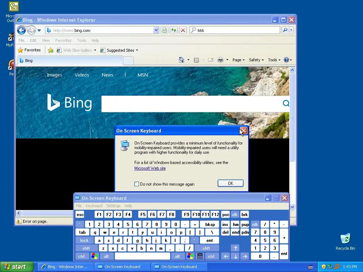The height and width of the screenshot is (272, 363).
Task: Go back using IE back arrow
Action: point(22,30)
